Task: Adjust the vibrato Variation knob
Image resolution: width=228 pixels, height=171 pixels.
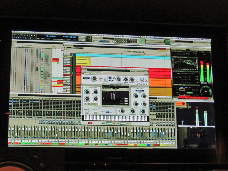Action: click(136, 104)
